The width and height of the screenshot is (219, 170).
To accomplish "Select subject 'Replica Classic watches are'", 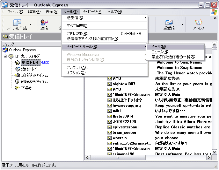I will 183,127.
